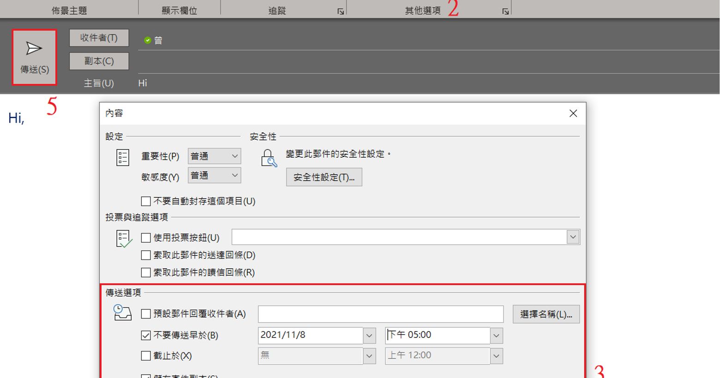This screenshot has height=378, width=720.
Task: Enable 不要自動封存這個項目 checkbox
Action: coord(146,201)
